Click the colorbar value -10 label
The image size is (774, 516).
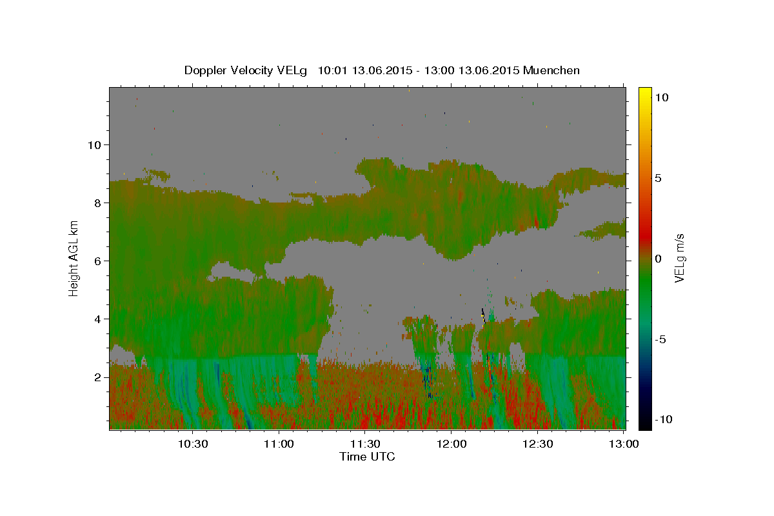pos(662,419)
